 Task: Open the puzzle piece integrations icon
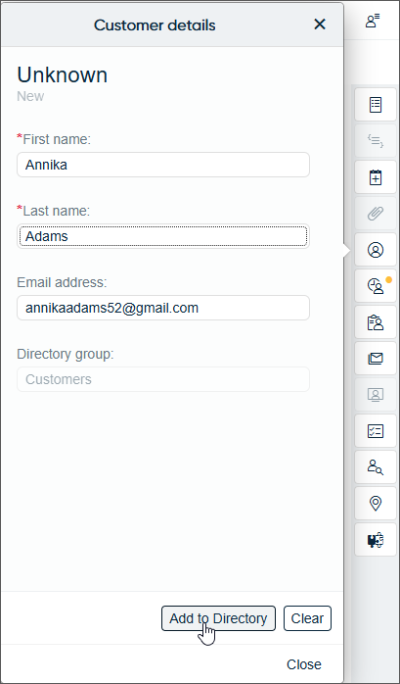(376, 540)
